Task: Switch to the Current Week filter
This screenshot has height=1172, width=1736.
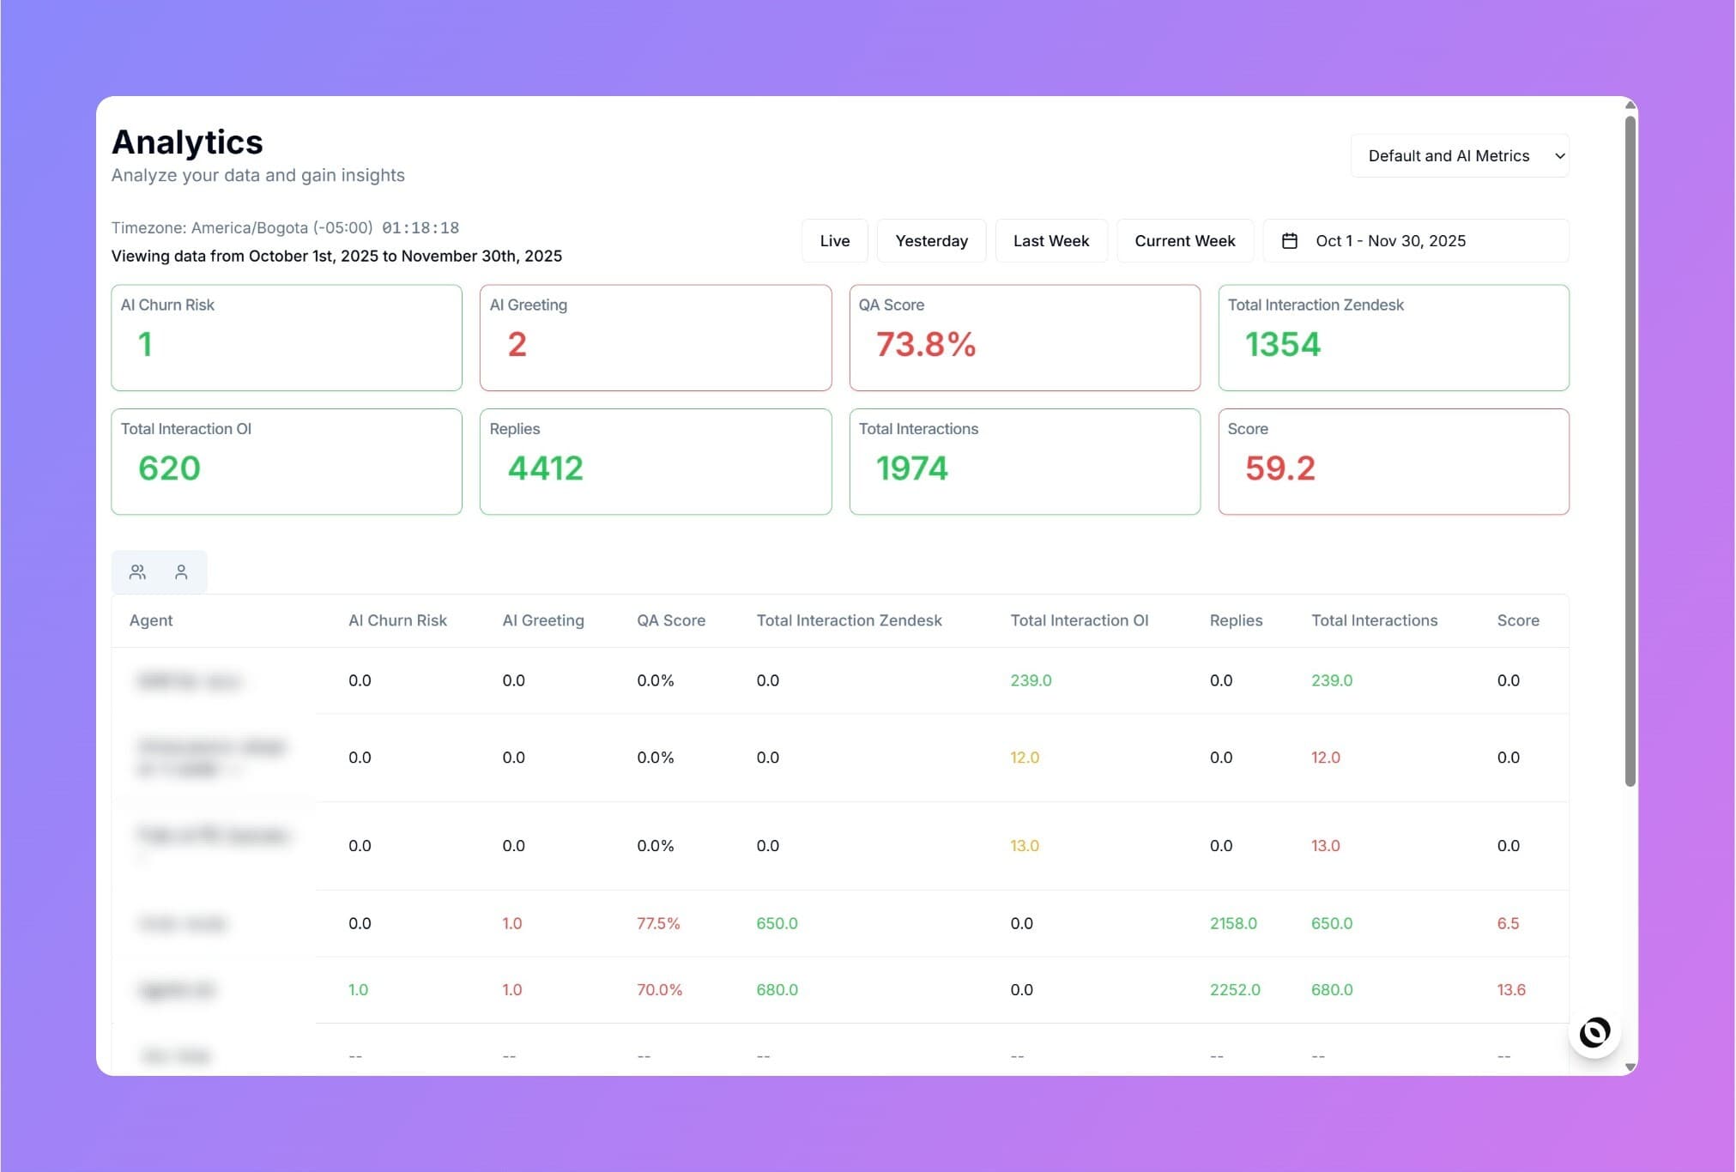Action: tap(1185, 241)
